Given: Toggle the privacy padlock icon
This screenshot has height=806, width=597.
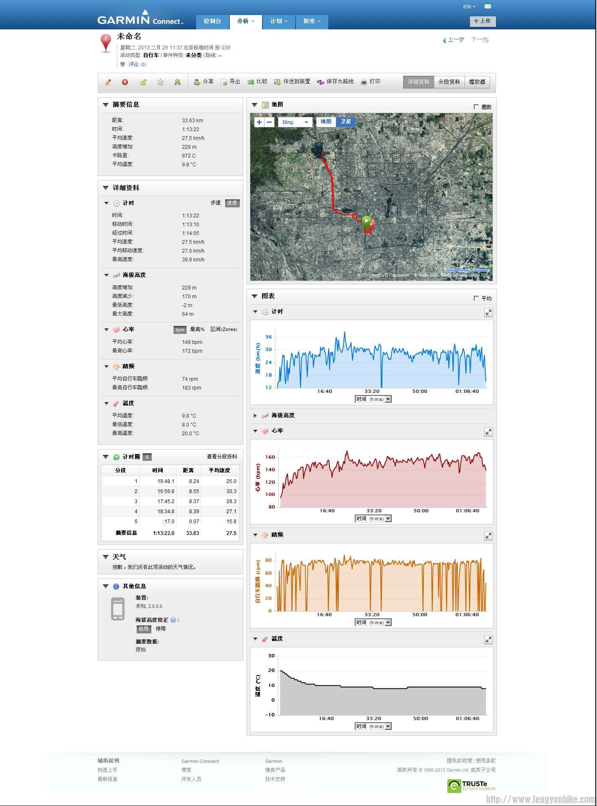Looking at the screenshot, I should click(143, 82).
